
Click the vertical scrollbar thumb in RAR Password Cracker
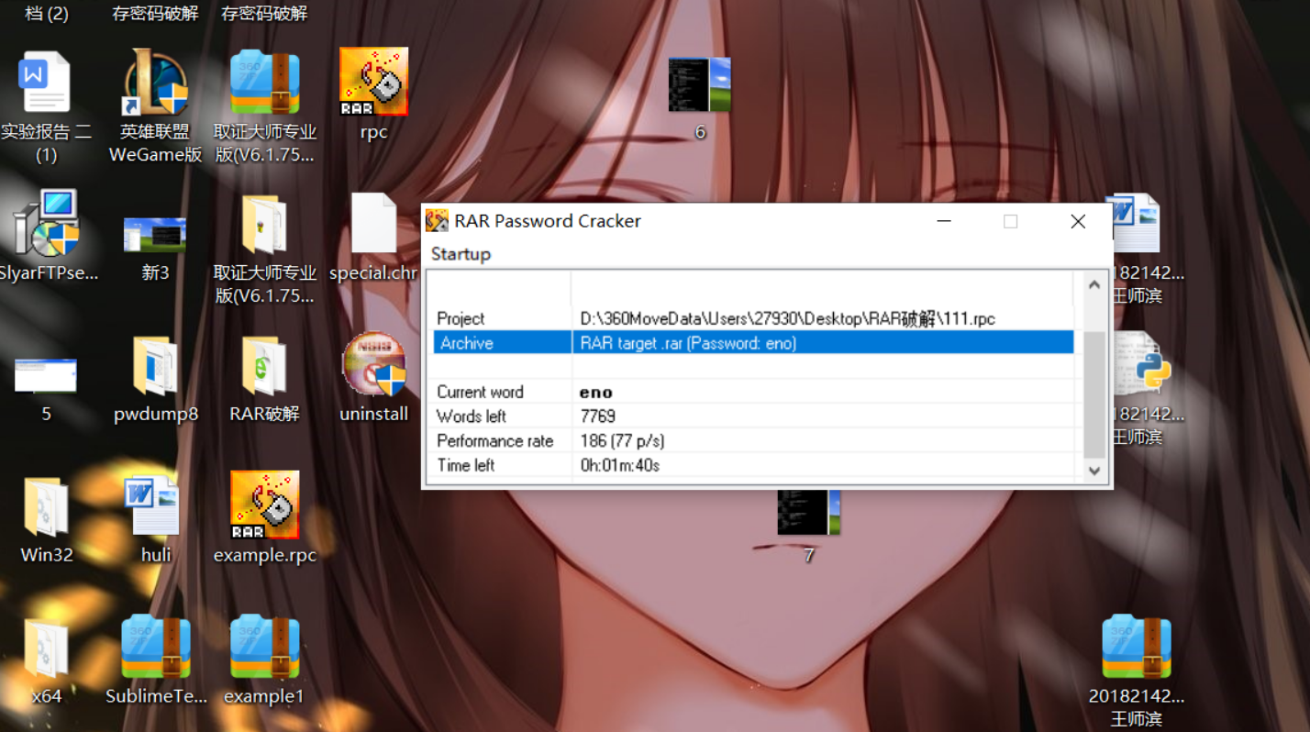1094,394
